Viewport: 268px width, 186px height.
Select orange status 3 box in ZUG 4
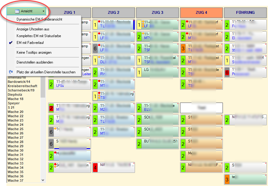[183, 48]
